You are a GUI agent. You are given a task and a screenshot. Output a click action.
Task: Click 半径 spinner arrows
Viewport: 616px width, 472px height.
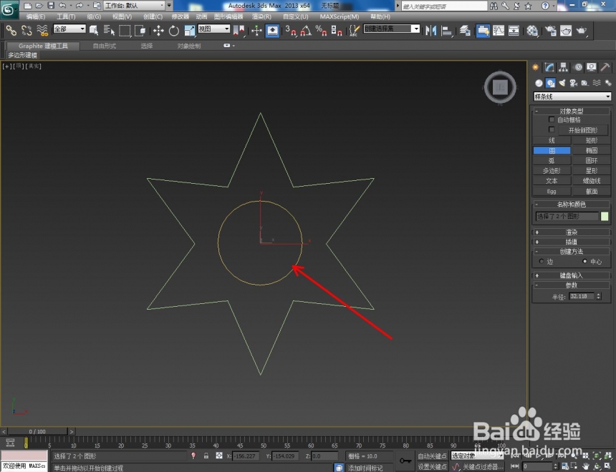[599, 296]
